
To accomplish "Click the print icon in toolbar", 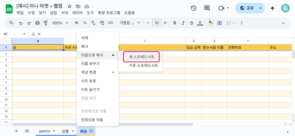I will (37, 23).
